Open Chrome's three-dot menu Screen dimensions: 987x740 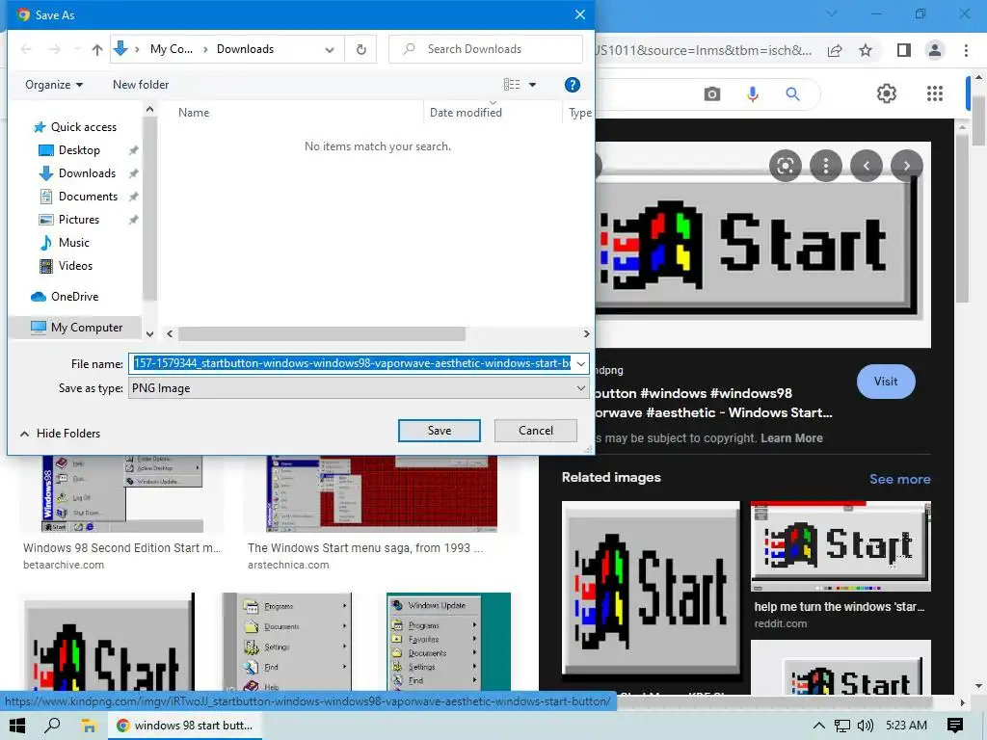pos(966,50)
